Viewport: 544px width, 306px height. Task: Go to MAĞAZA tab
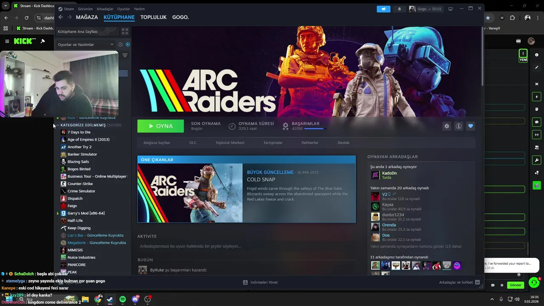point(87,17)
